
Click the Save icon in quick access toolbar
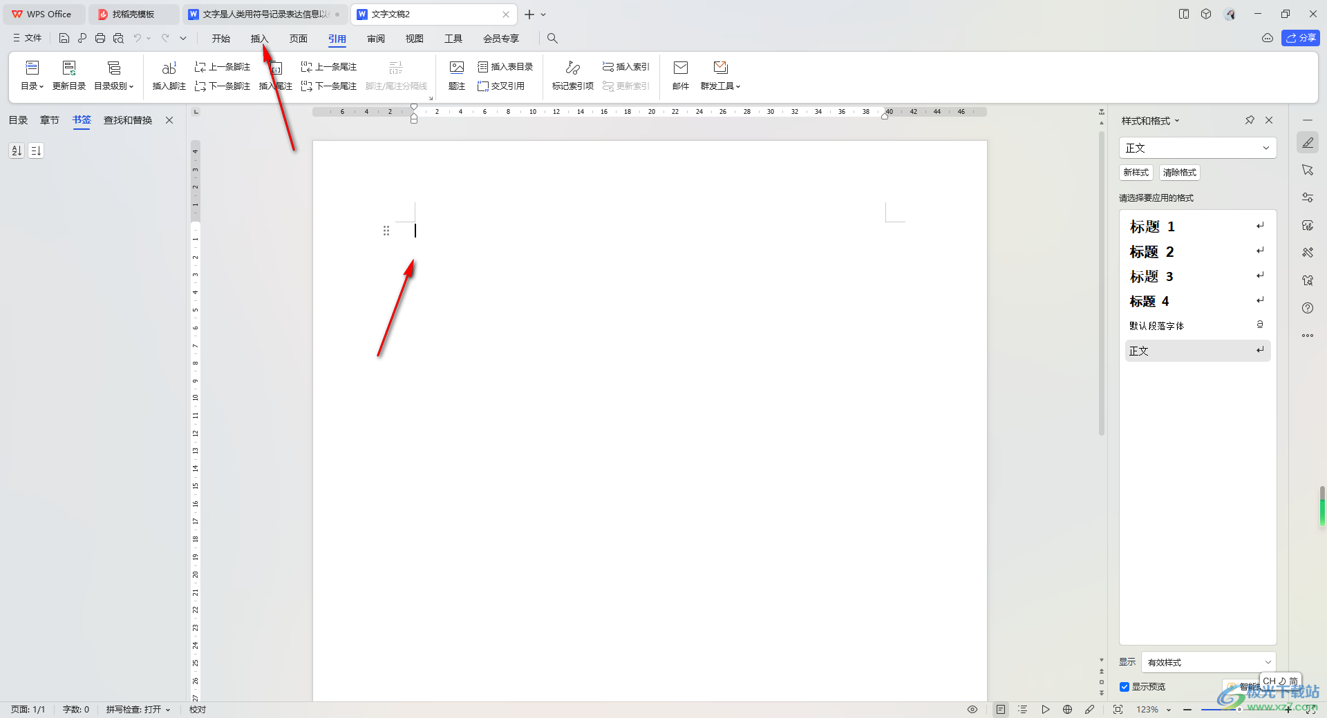tap(64, 39)
